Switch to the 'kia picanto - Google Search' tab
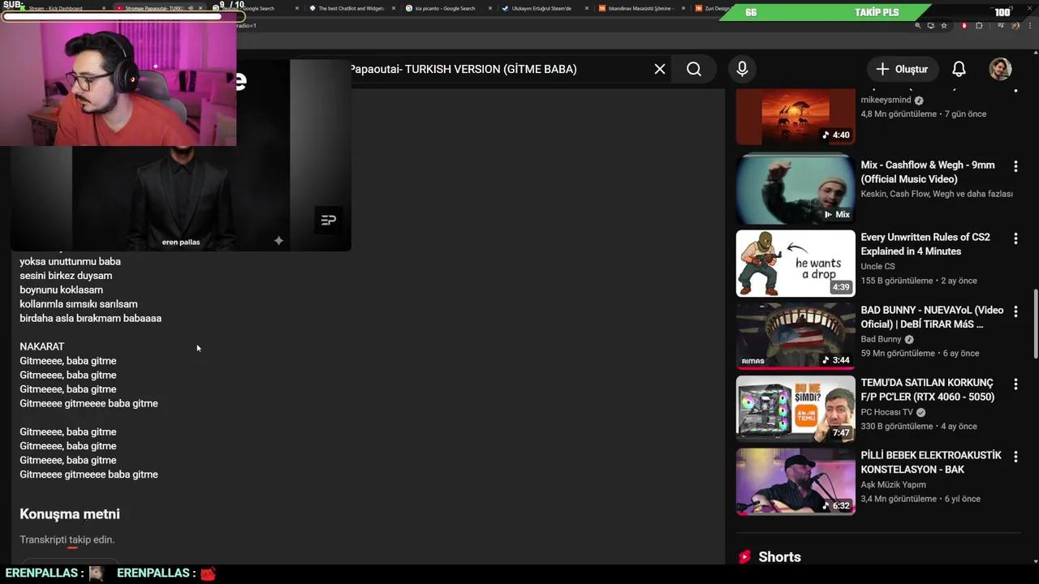 tap(445, 8)
